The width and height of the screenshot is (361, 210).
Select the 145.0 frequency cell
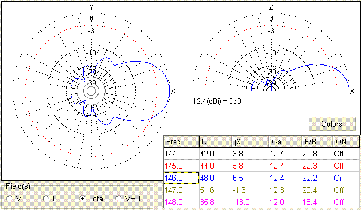[181, 166]
